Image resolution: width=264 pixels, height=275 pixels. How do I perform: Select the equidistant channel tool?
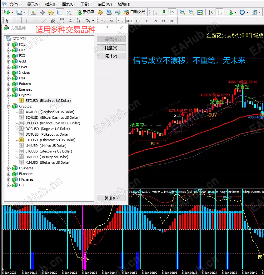pos(53,21)
